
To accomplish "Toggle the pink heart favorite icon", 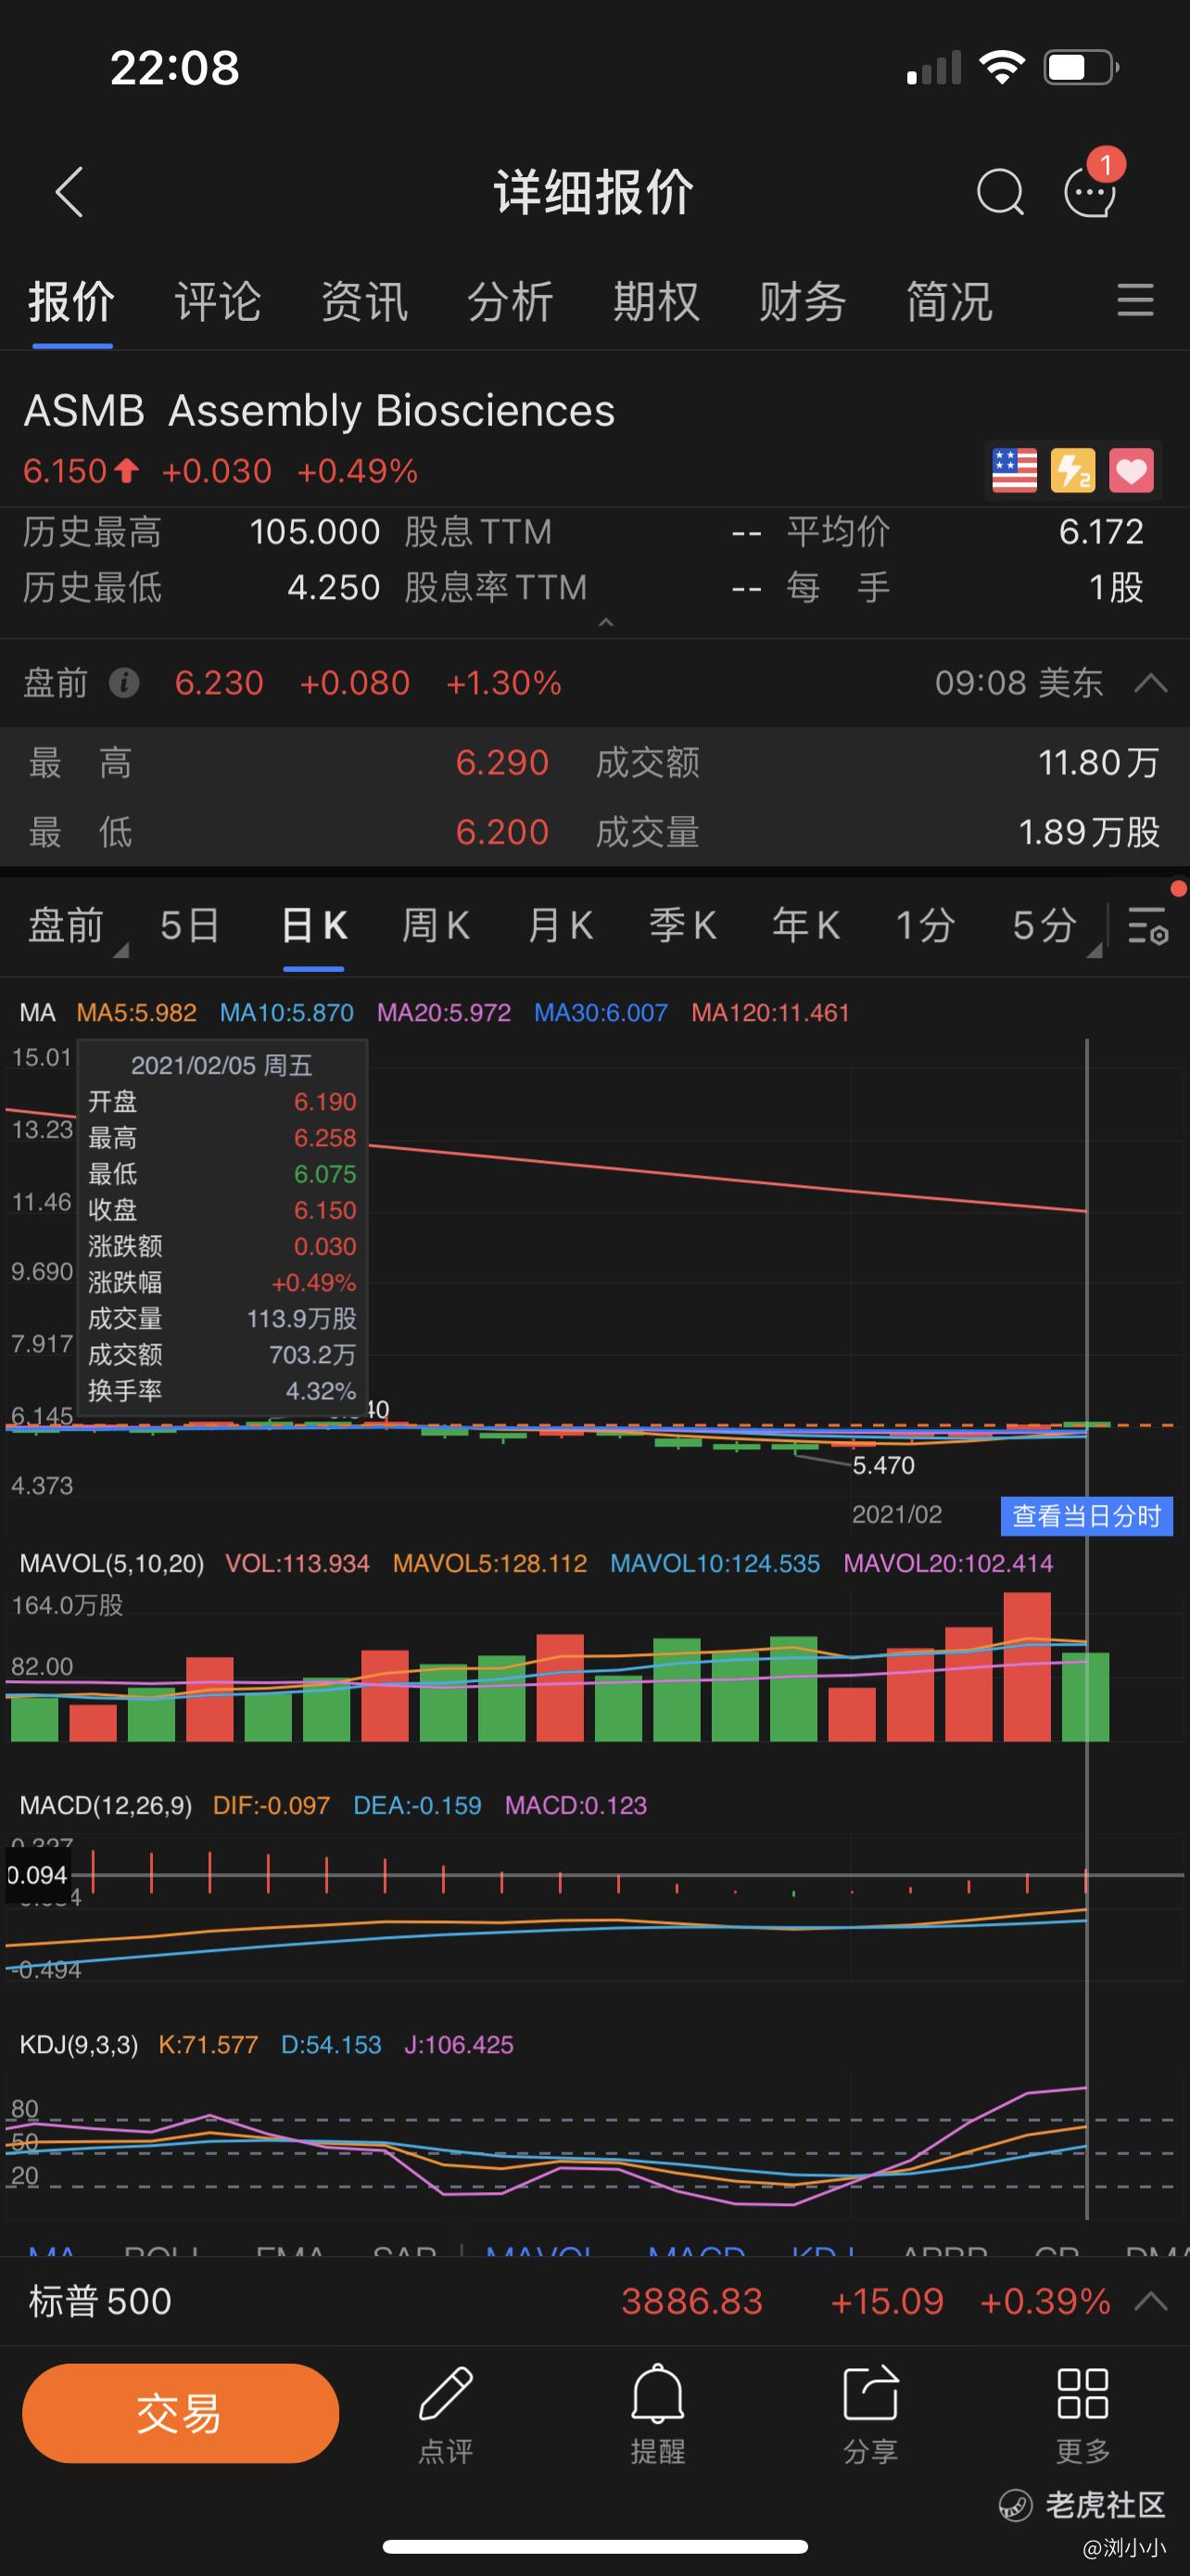I will 1131,470.
